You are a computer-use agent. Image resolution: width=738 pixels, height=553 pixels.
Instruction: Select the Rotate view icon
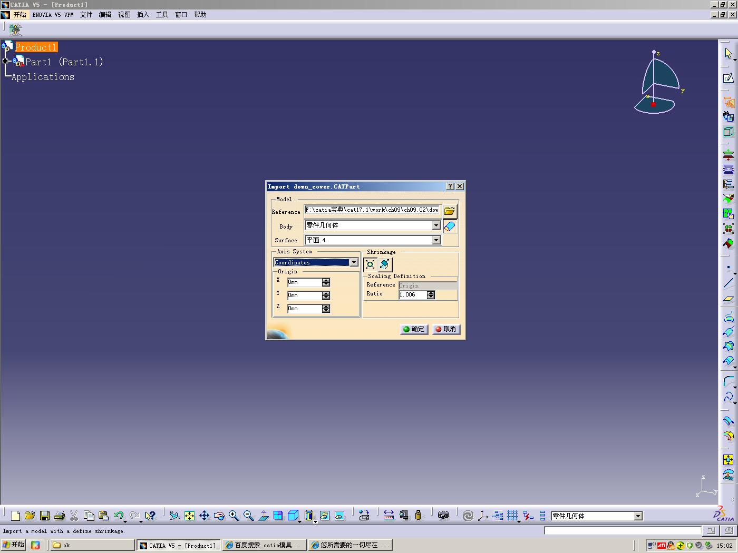[x=219, y=516]
